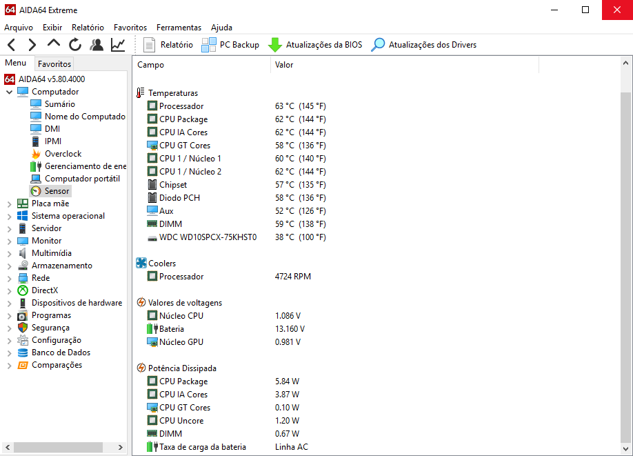Image resolution: width=633 pixels, height=456 pixels.
Task: Select the Sumário tree item
Action: pyautogui.click(x=60, y=104)
